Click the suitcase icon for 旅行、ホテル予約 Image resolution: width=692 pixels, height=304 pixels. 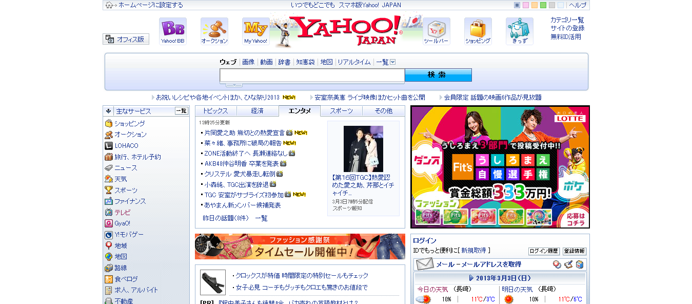tap(109, 157)
